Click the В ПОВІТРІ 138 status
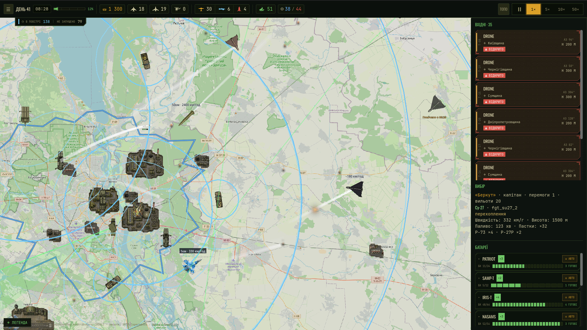The height and width of the screenshot is (330, 587). click(x=35, y=22)
